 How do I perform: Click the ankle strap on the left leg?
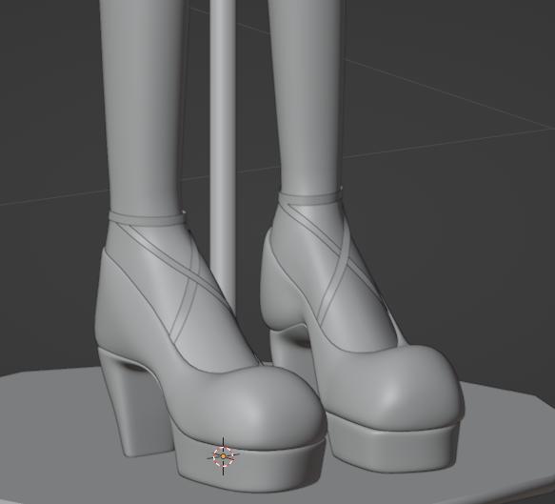click(147, 218)
